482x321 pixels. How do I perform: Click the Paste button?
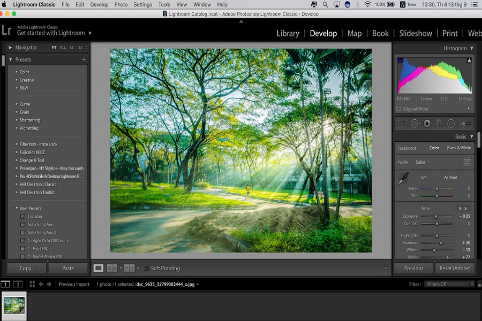click(68, 268)
